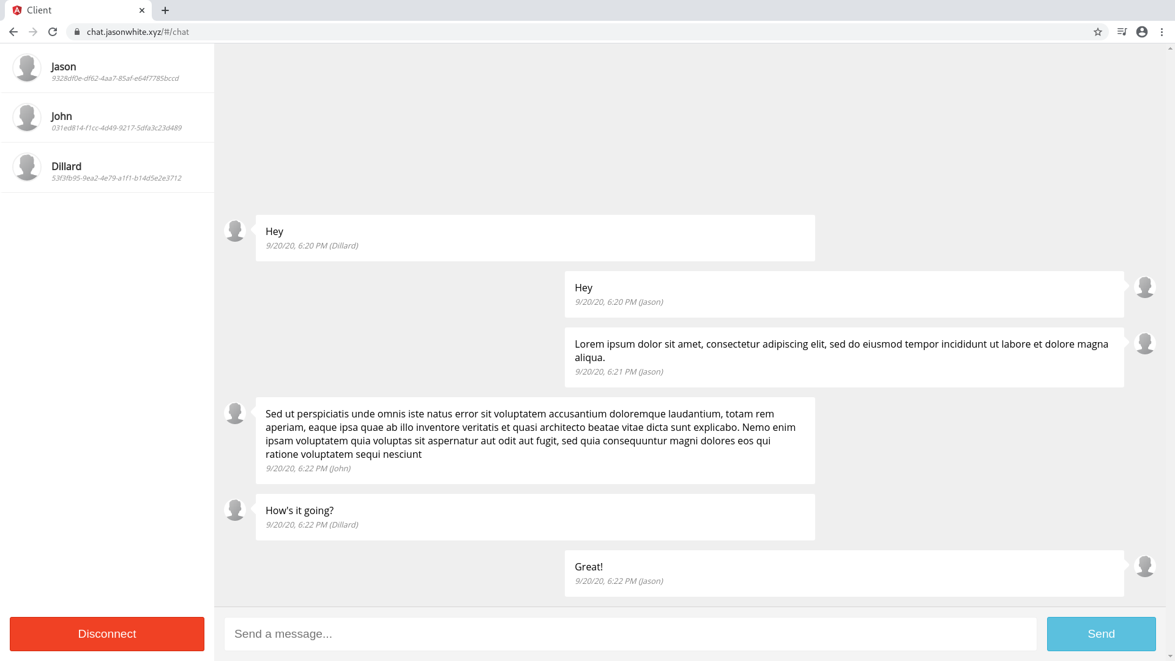
Task: Open the browser profile account icon
Action: (1142, 32)
